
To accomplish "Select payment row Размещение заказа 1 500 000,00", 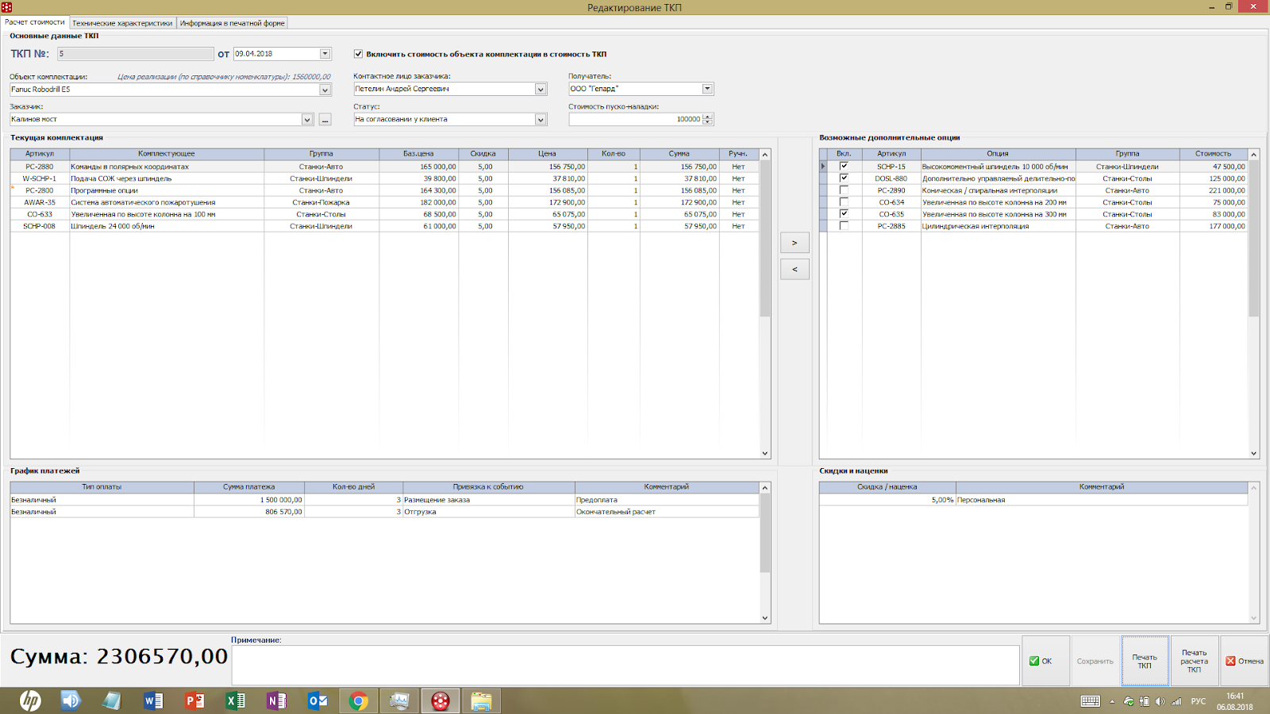I will (x=384, y=500).
